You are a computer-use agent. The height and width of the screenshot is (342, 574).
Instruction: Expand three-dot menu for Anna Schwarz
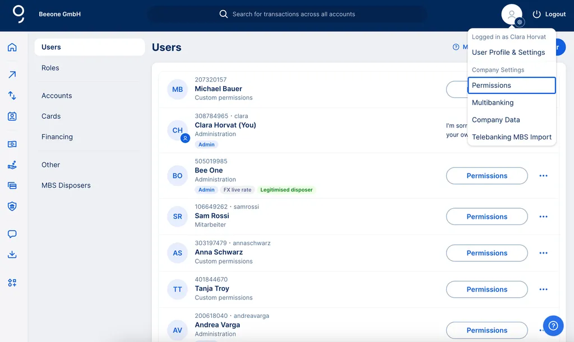coord(543,253)
